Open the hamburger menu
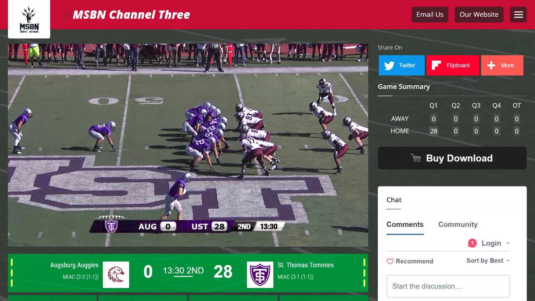Image resolution: width=535 pixels, height=301 pixels. point(518,15)
